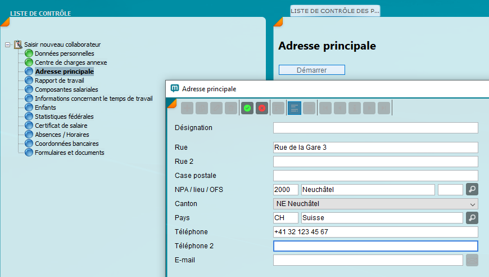The width and height of the screenshot is (489, 277).
Task: Click the greyed-out list view toolbar icon
Action: (x=309, y=108)
